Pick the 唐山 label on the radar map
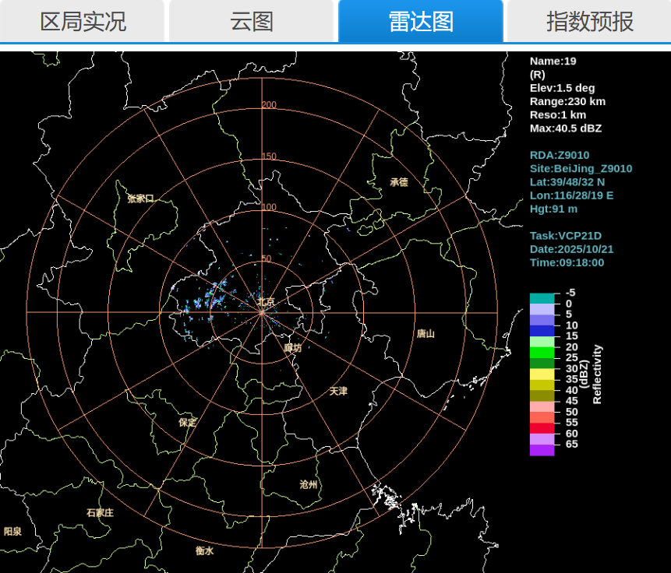The image size is (671, 573). [426, 333]
